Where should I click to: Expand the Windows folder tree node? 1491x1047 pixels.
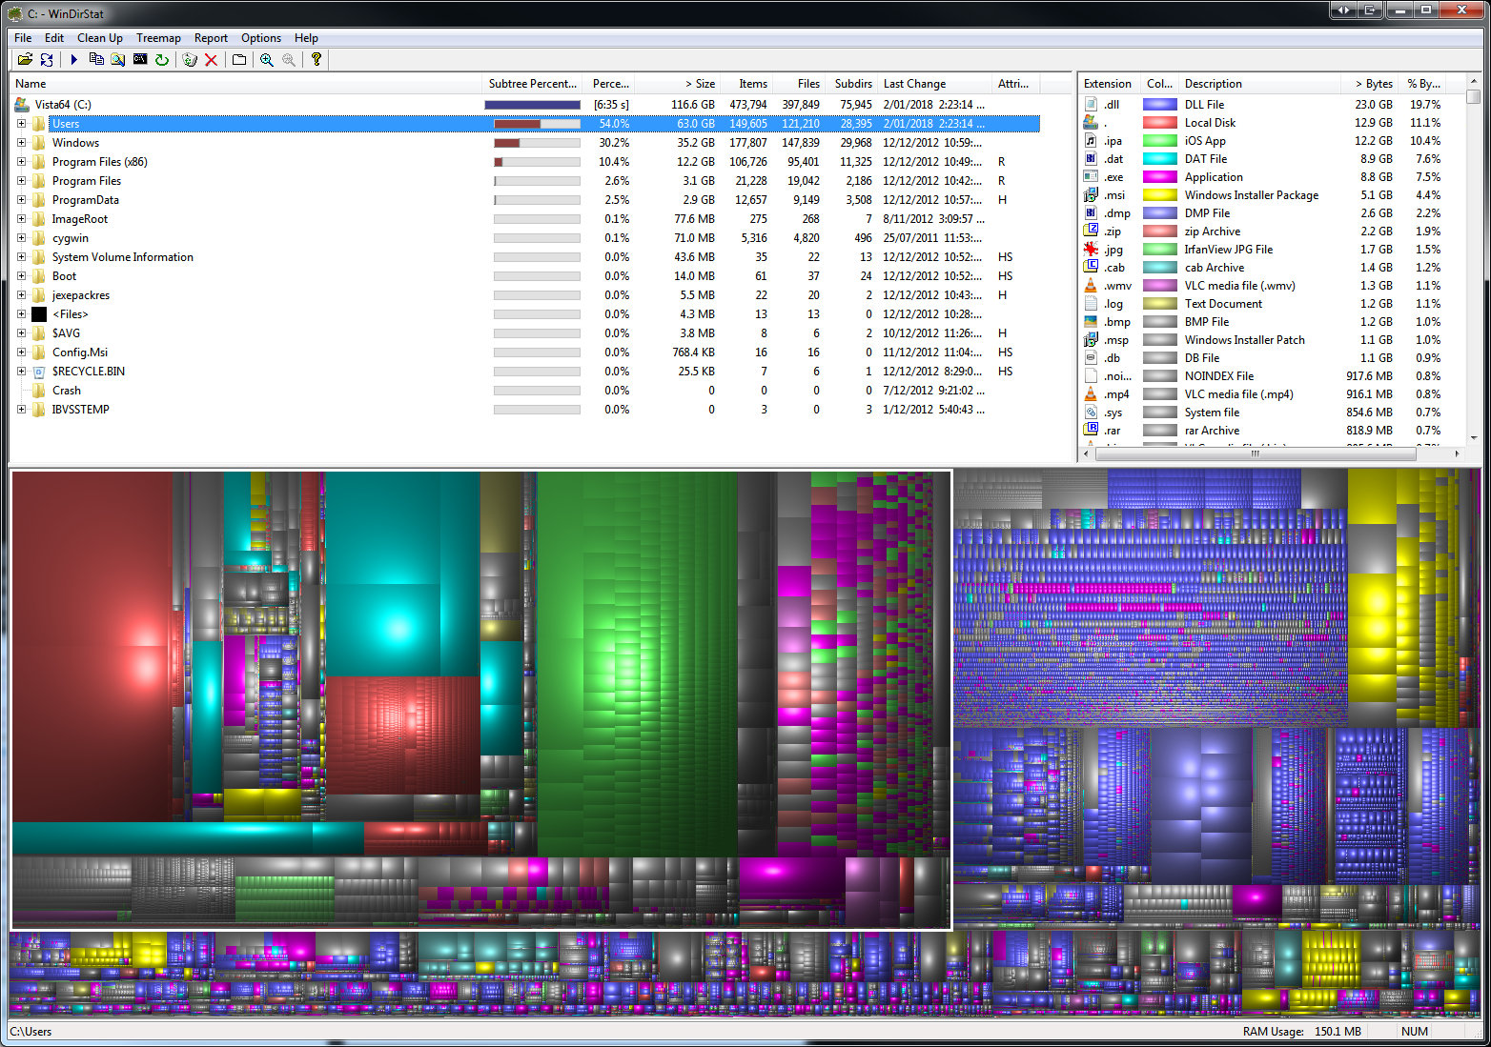21,143
